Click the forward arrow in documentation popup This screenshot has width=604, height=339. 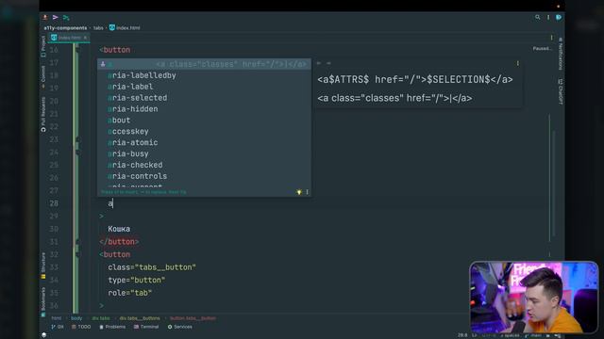pos(328,63)
